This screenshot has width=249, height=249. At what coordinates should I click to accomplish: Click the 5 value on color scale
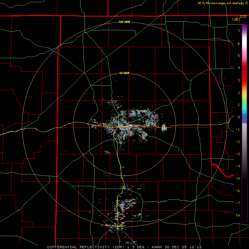239,56
